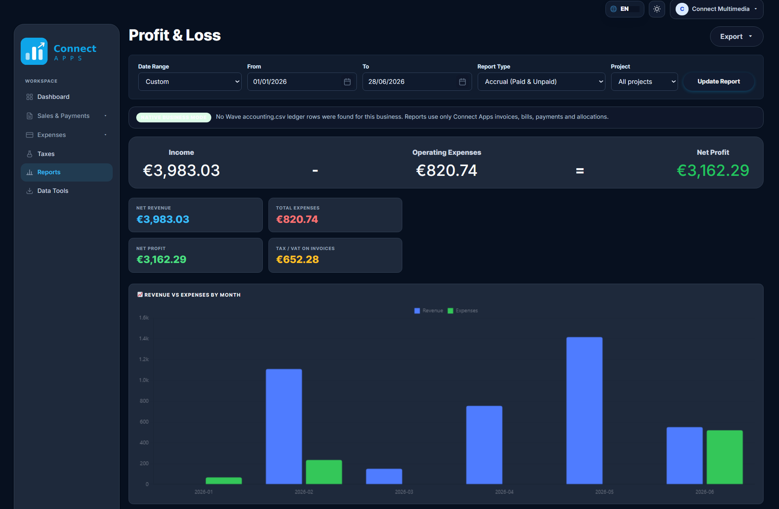Open the Connect Multimedia account menu
This screenshot has height=509, width=779.
(x=717, y=9)
